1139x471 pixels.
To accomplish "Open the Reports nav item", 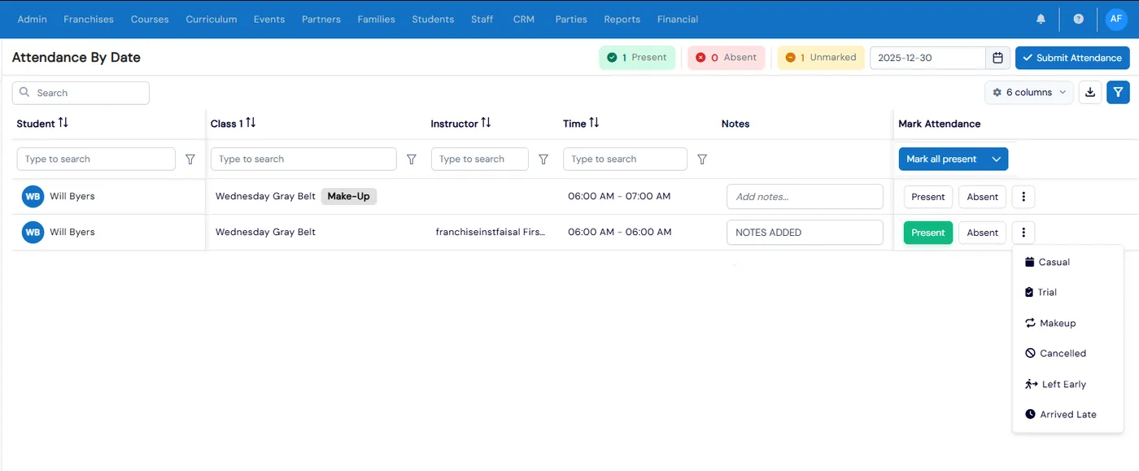I will [622, 19].
